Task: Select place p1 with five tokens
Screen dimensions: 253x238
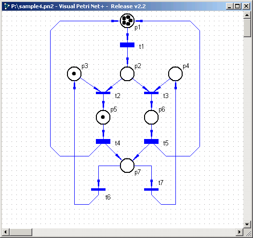Action: (127, 21)
